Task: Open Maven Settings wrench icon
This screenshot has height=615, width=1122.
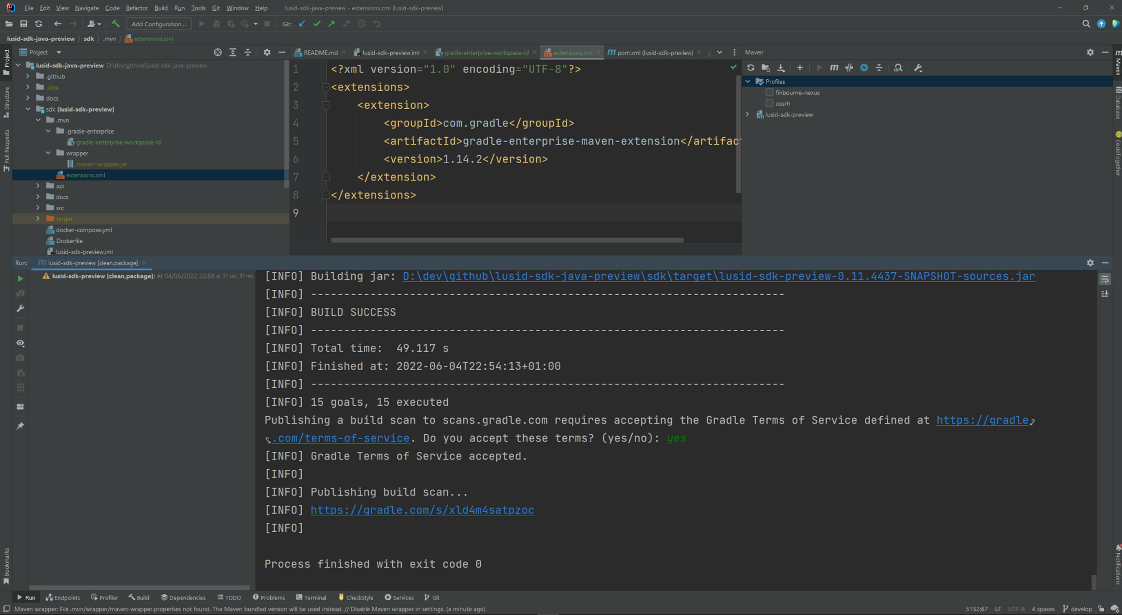Action: [918, 68]
